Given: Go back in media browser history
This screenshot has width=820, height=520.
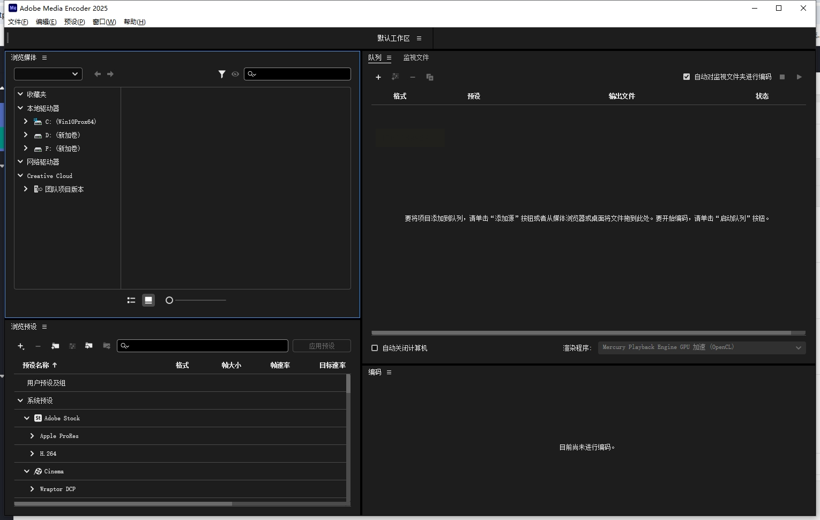Looking at the screenshot, I should click(98, 74).
